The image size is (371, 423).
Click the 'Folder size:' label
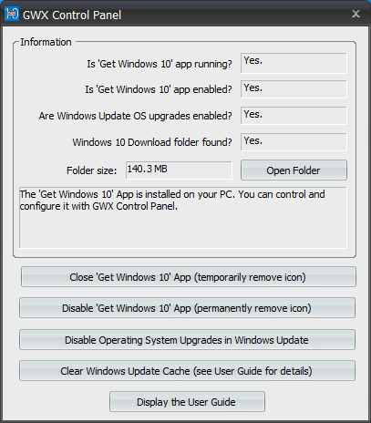point(91,170)
